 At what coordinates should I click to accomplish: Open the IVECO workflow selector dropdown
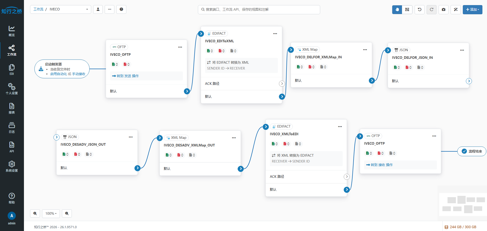(61, 9)
